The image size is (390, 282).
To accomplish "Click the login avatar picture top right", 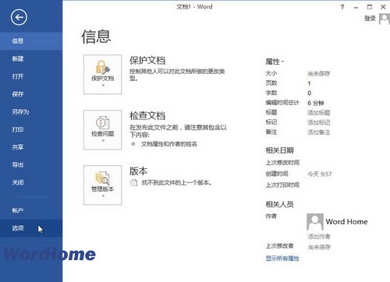I will coord(385,19).
